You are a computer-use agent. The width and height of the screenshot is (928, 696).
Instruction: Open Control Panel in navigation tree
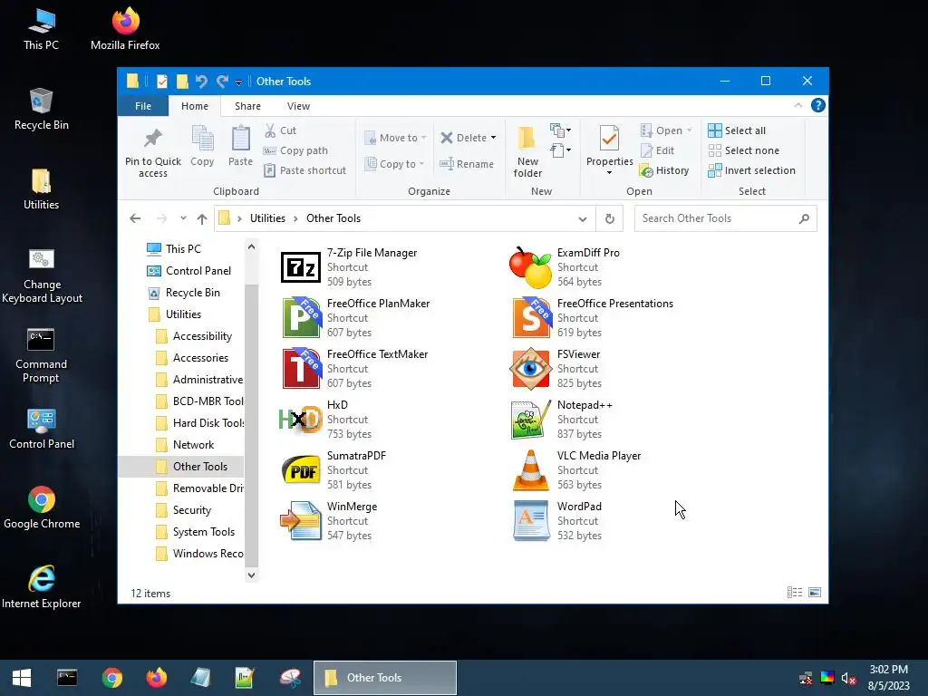point(198,271)
